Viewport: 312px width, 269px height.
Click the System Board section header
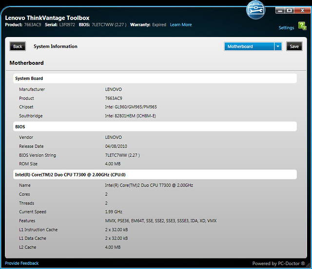tap(155, 78)
